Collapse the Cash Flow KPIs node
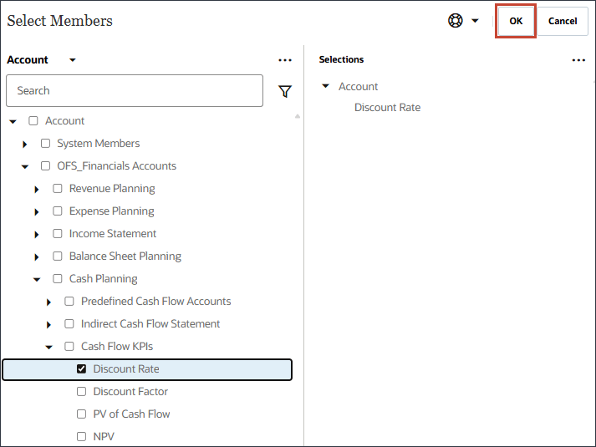The height and width of the screenshot is (447, 596). click(x=48, y=347)
